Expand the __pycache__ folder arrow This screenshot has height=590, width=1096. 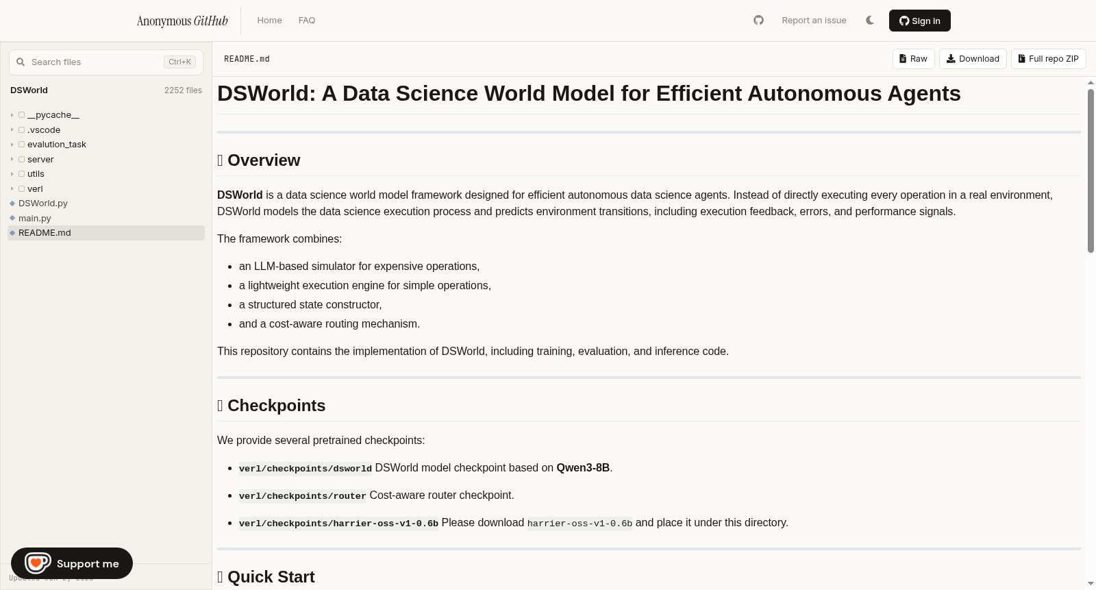click(x=12, y=115)
